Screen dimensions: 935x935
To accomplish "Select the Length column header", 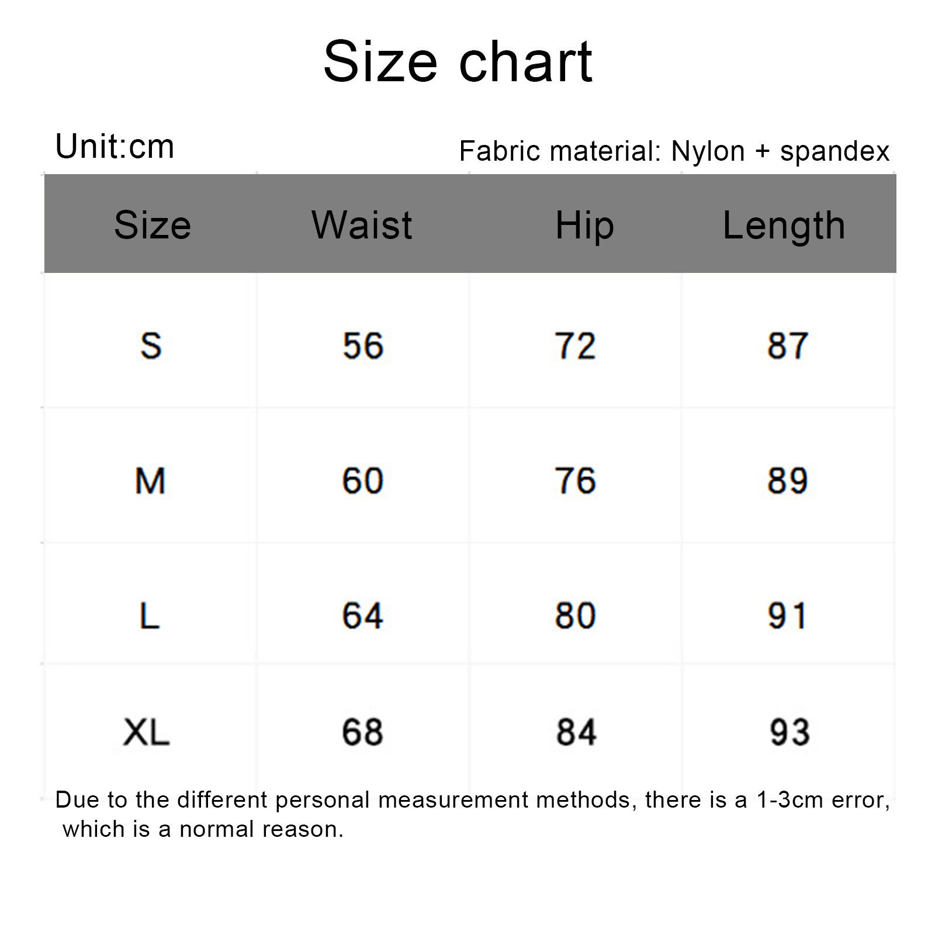I will [x=784, y=225].
